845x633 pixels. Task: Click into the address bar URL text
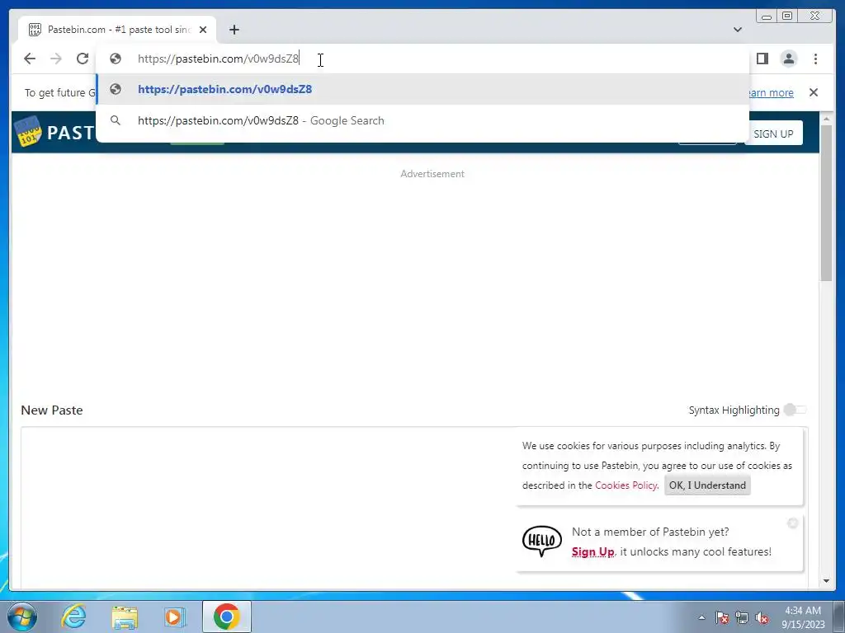pos(218,59)
